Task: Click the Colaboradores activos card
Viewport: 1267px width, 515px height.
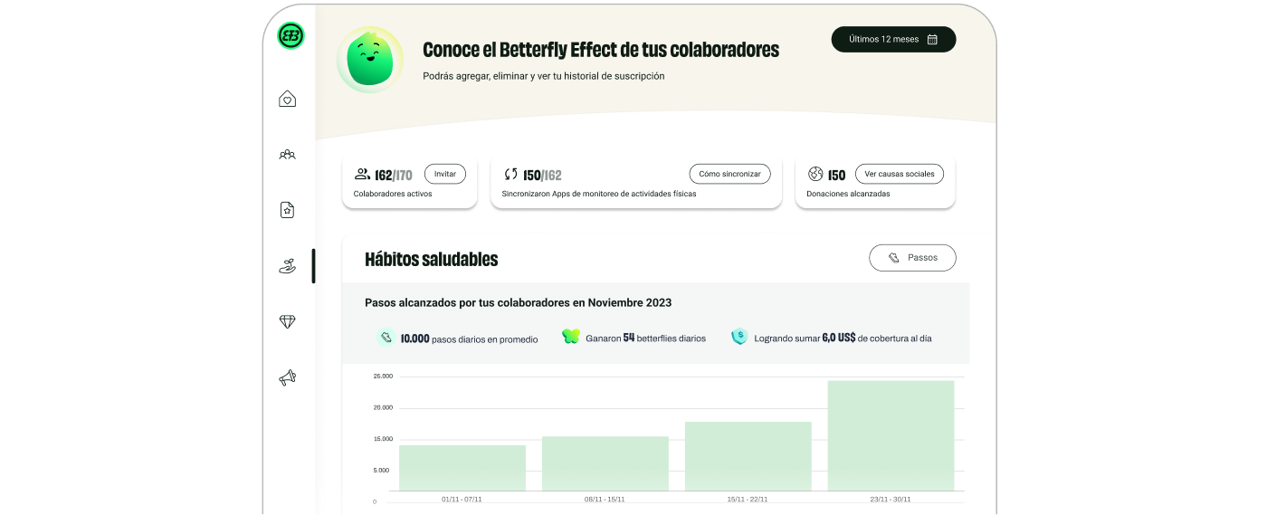Action: click(409, 185)
